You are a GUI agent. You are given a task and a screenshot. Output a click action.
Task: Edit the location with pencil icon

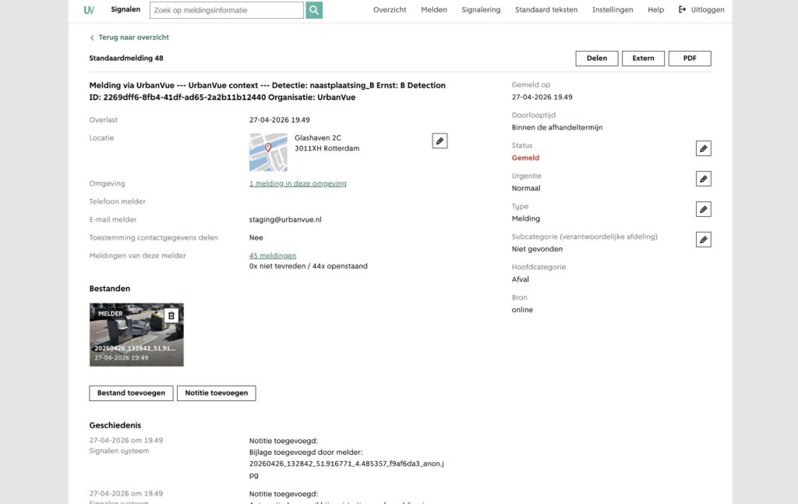(440, 140)
